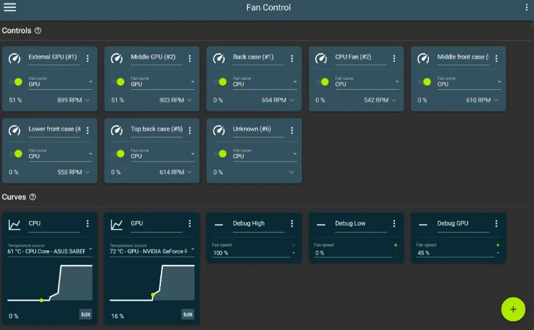The image size is (534, 330).
Task: Toggle the Middle GPU (#2) control switch
Action: [x=118, y=82]
